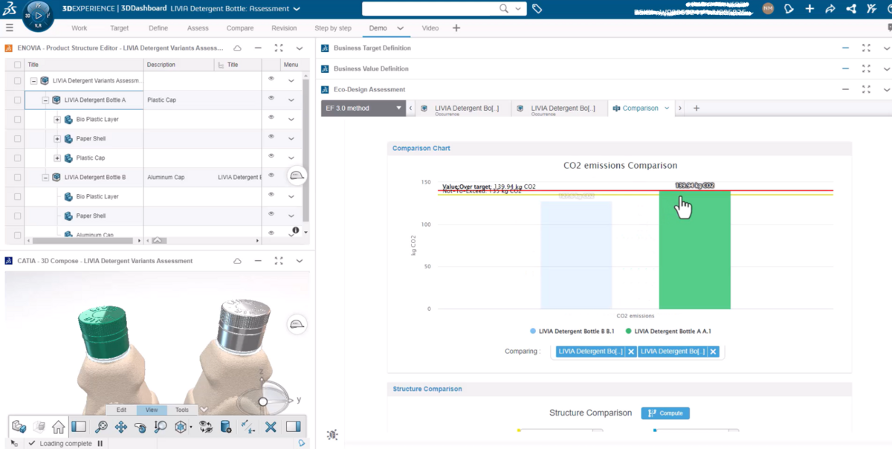Image resolution: width=892 pixels, height=449 pixels.
Task: Open the EF 3.0 method dropdown
Action: point(363,108)
